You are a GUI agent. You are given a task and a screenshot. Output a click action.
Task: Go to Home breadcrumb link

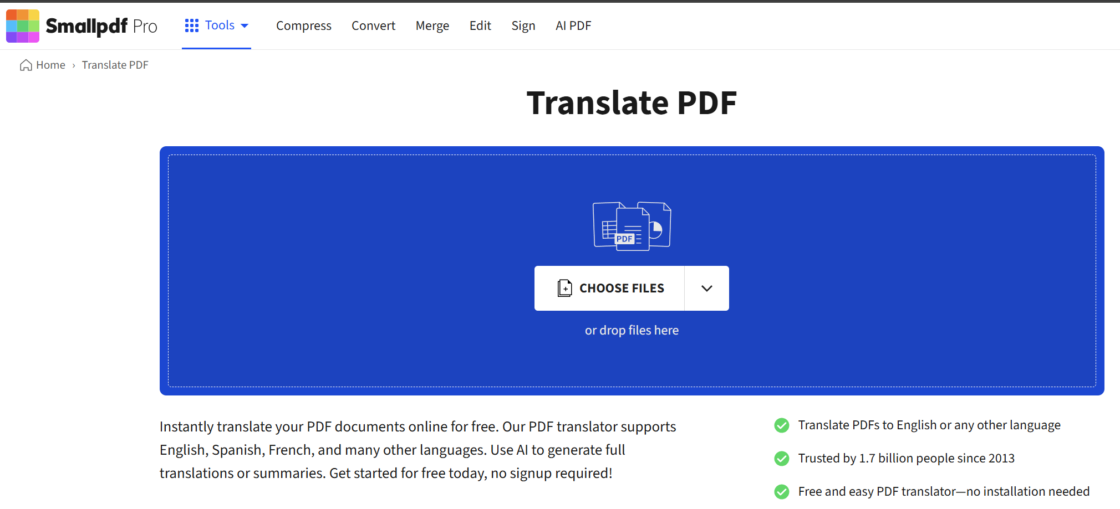(x=50, y=65)
